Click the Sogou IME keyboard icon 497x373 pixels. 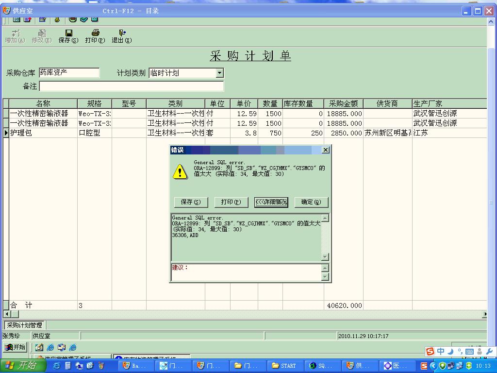(469, 352)
